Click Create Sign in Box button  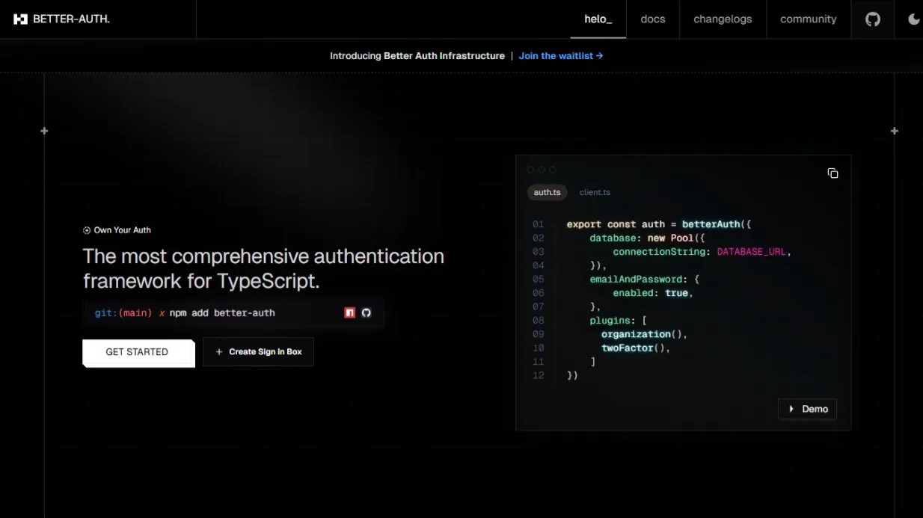(x=258, y=352)
